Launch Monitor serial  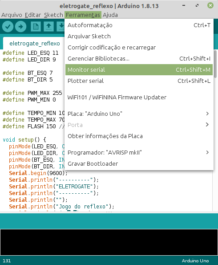click(x=139, y=69)
